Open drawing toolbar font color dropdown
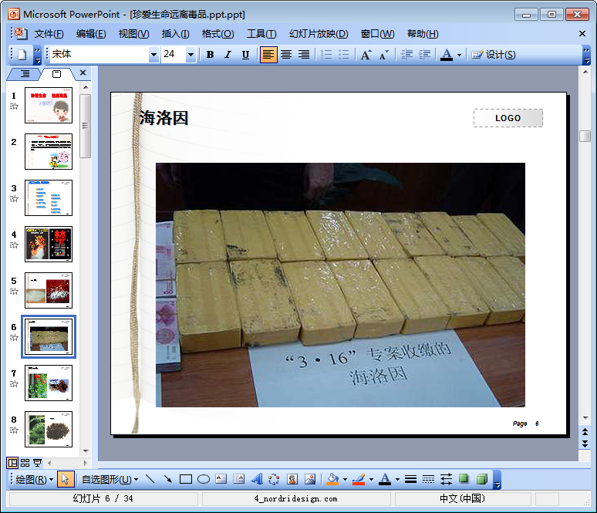Screen dimensions: 597x513 pyautogui.click(x=397, y=479)
